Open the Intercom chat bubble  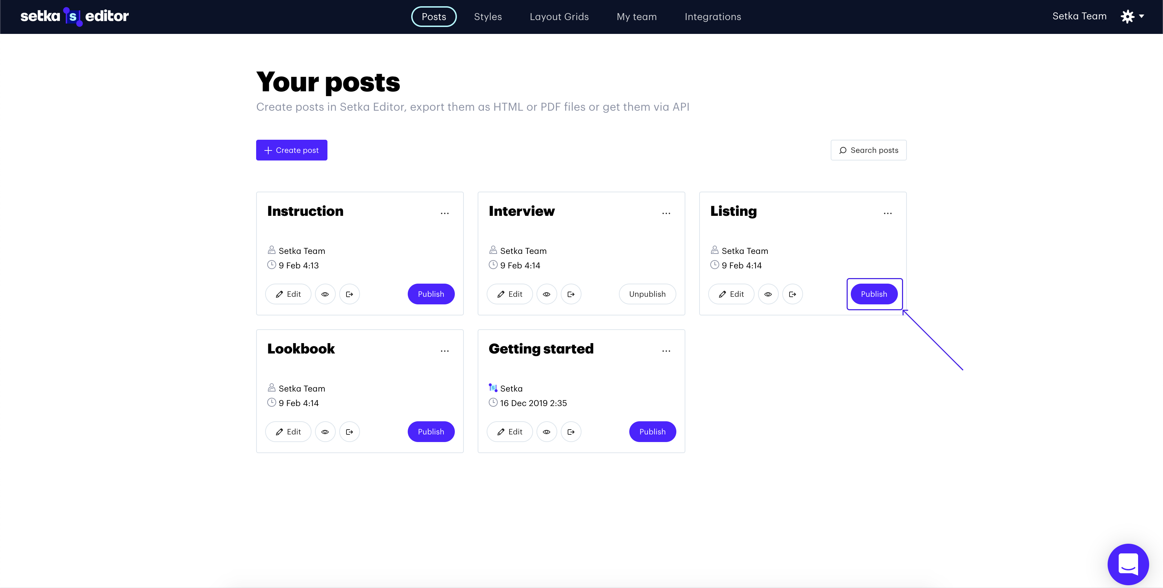(x=1128, y=564)
